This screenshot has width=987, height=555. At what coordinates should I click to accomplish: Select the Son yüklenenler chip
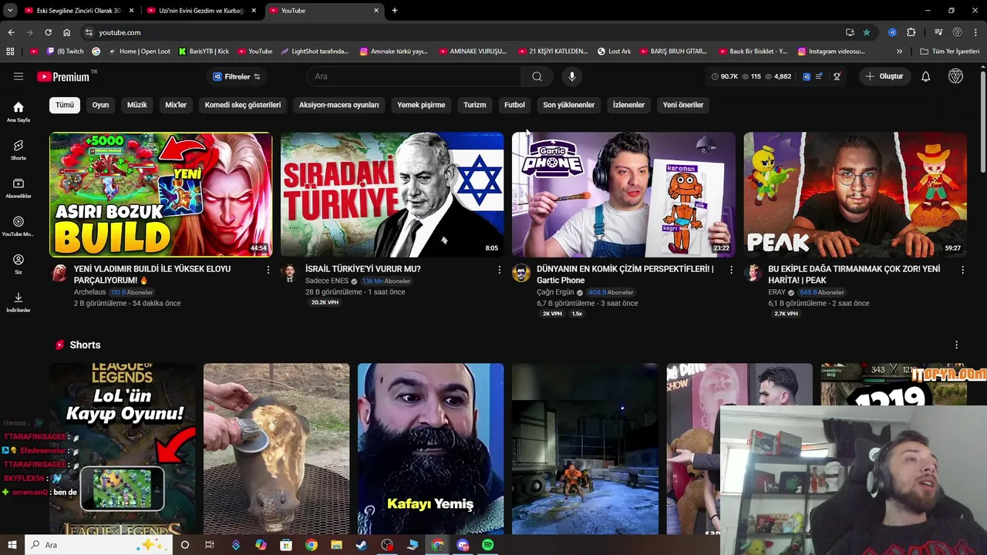[568, 105]
